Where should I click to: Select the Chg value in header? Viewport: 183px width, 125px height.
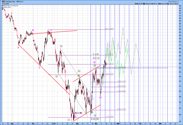click(x=174, y=4)
